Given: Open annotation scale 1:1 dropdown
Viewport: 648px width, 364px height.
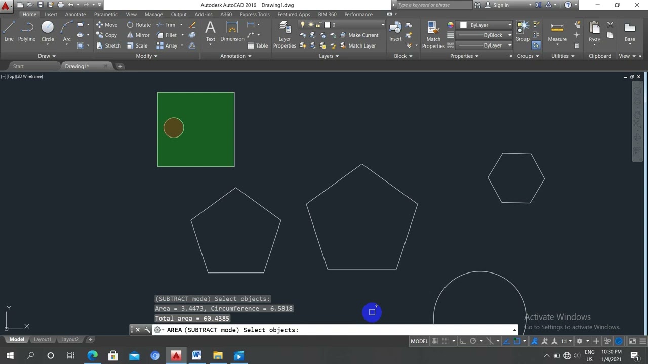Looking at the screenshot, I should [566, 341].
